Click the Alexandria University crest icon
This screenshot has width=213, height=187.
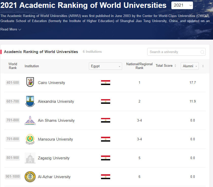point(30,101)
